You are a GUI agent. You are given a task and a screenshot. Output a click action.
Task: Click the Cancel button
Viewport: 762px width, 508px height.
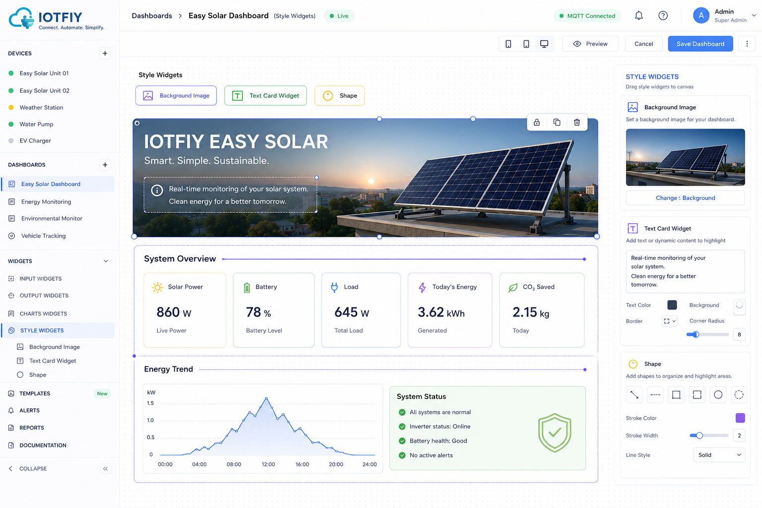click(x=644, y=44)
